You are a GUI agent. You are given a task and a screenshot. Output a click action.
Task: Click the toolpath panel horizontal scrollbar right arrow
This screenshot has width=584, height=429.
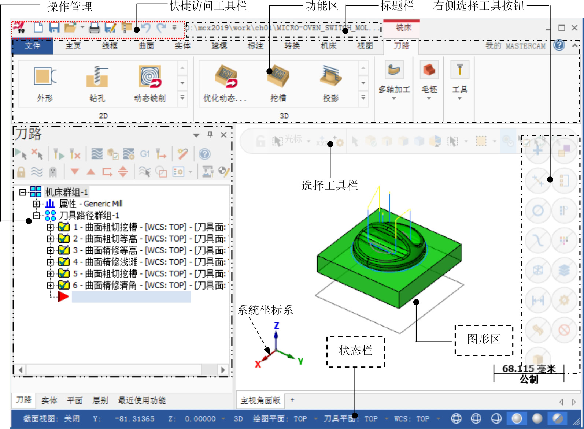223,370
